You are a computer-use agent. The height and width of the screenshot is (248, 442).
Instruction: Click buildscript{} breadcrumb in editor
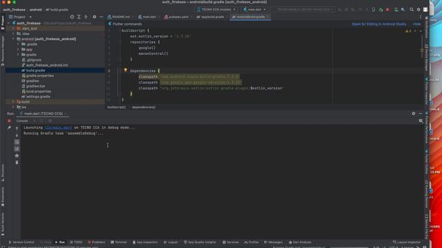coord(117,107)
